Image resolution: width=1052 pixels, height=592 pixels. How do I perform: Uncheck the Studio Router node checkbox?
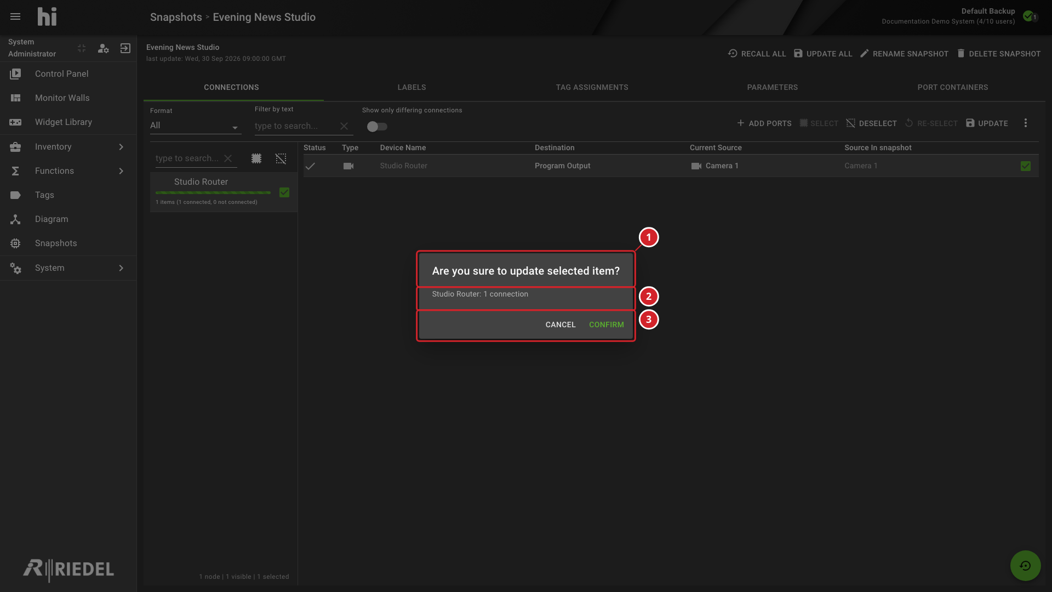[x=284, y=192]
